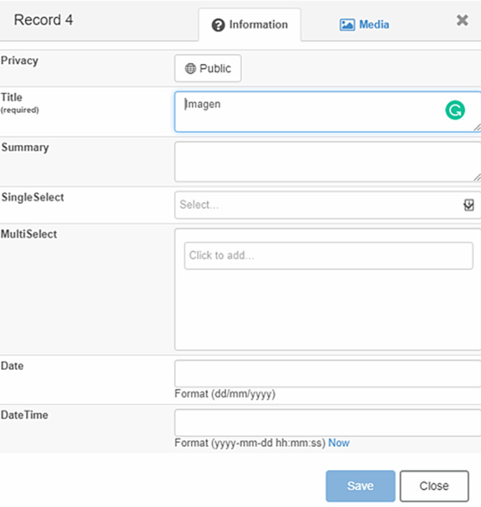Expand the MultiSelect options list
The height and width of the screenshot is (507, 481).
click(x=328, y=255)
